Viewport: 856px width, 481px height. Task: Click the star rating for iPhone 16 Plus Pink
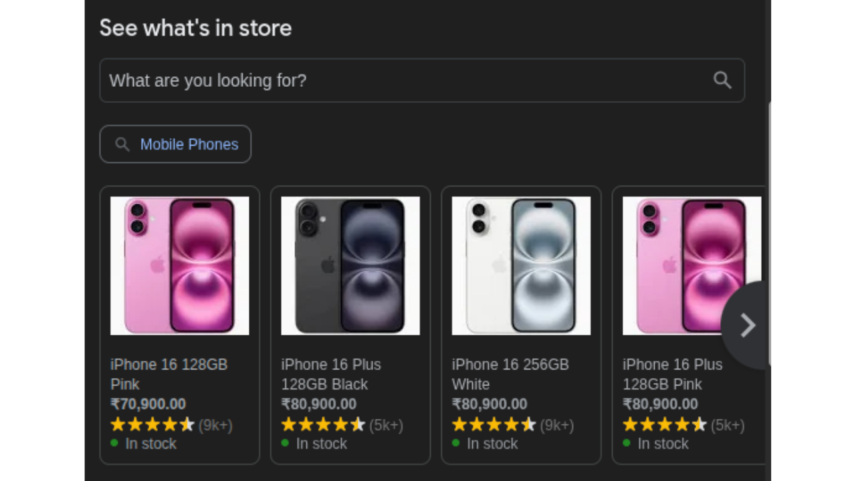665,425
